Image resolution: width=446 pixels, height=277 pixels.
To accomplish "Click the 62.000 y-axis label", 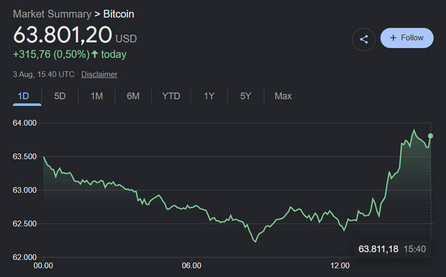I will point(25,257).
